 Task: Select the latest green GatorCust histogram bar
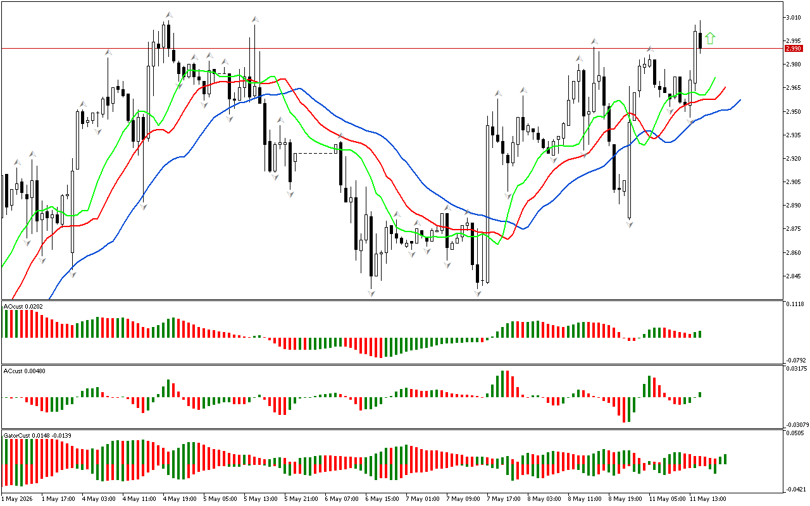tap(725, 459)
